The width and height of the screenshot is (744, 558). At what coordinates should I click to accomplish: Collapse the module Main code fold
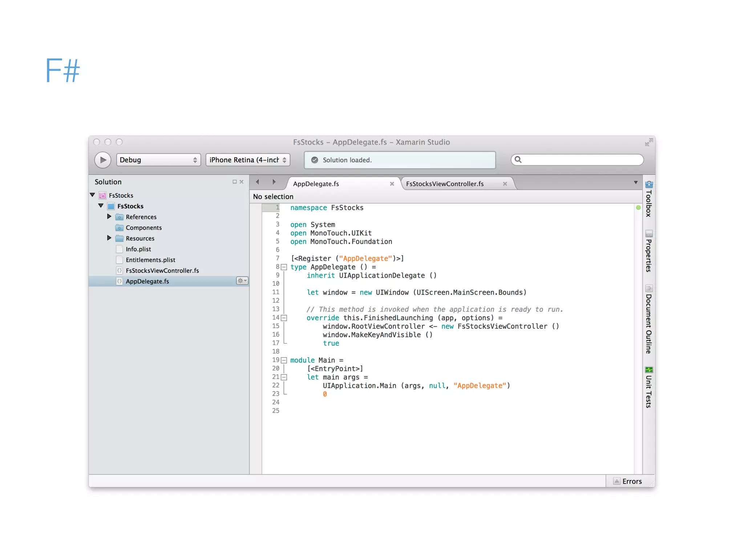tap(284, 360)
